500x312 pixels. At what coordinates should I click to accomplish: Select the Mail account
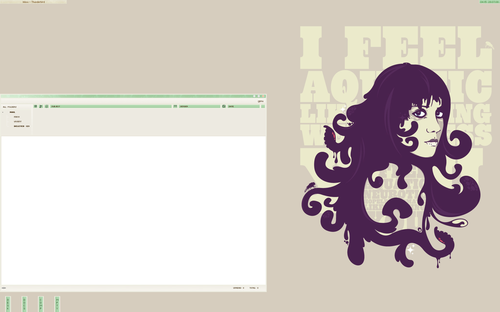[12, 112]
